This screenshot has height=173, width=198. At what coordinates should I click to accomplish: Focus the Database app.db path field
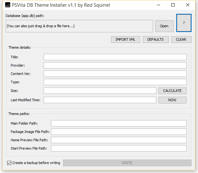tap(79, 26)
